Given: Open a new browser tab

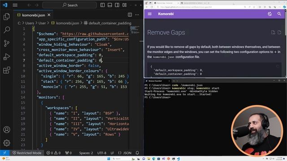Looking at the screenshot, I should click(x=209, y=3).
